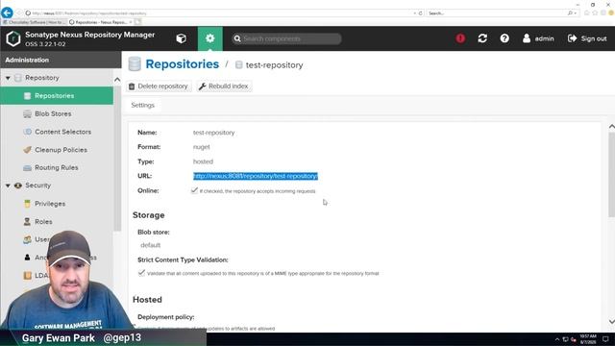615x346 pixels.
Task: Select Repositories in the sidebar
Action: (x=57, y=96)
